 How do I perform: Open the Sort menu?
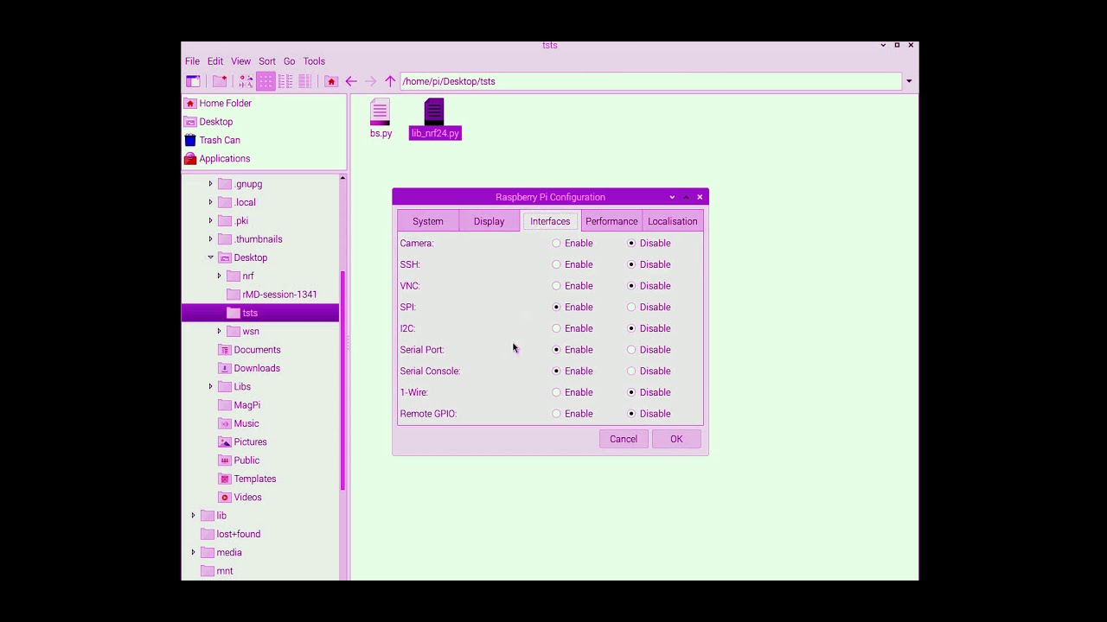click(267, 61)
